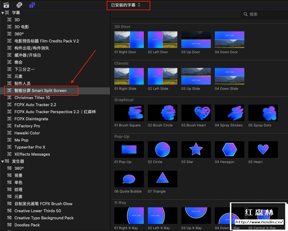Click the 搜索 search field
The width and height of the screenshot is (288, 231).
(x=265, y=14)
